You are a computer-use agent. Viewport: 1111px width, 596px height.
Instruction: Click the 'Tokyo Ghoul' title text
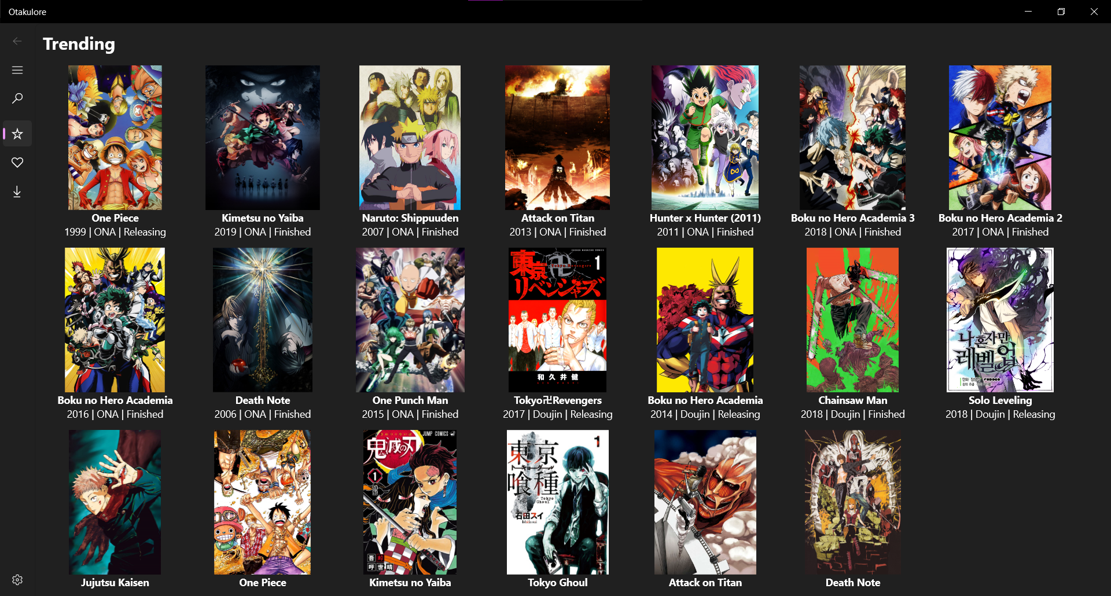(558, 583)
